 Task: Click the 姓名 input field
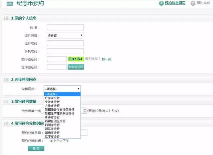tap(65, 27)
